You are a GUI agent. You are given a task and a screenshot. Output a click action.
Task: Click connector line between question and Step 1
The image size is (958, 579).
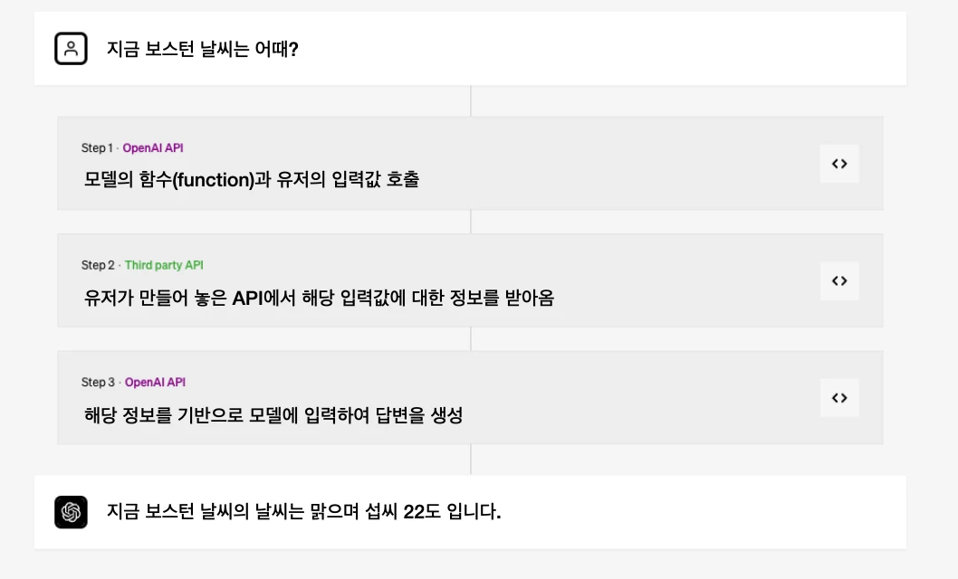471,100
